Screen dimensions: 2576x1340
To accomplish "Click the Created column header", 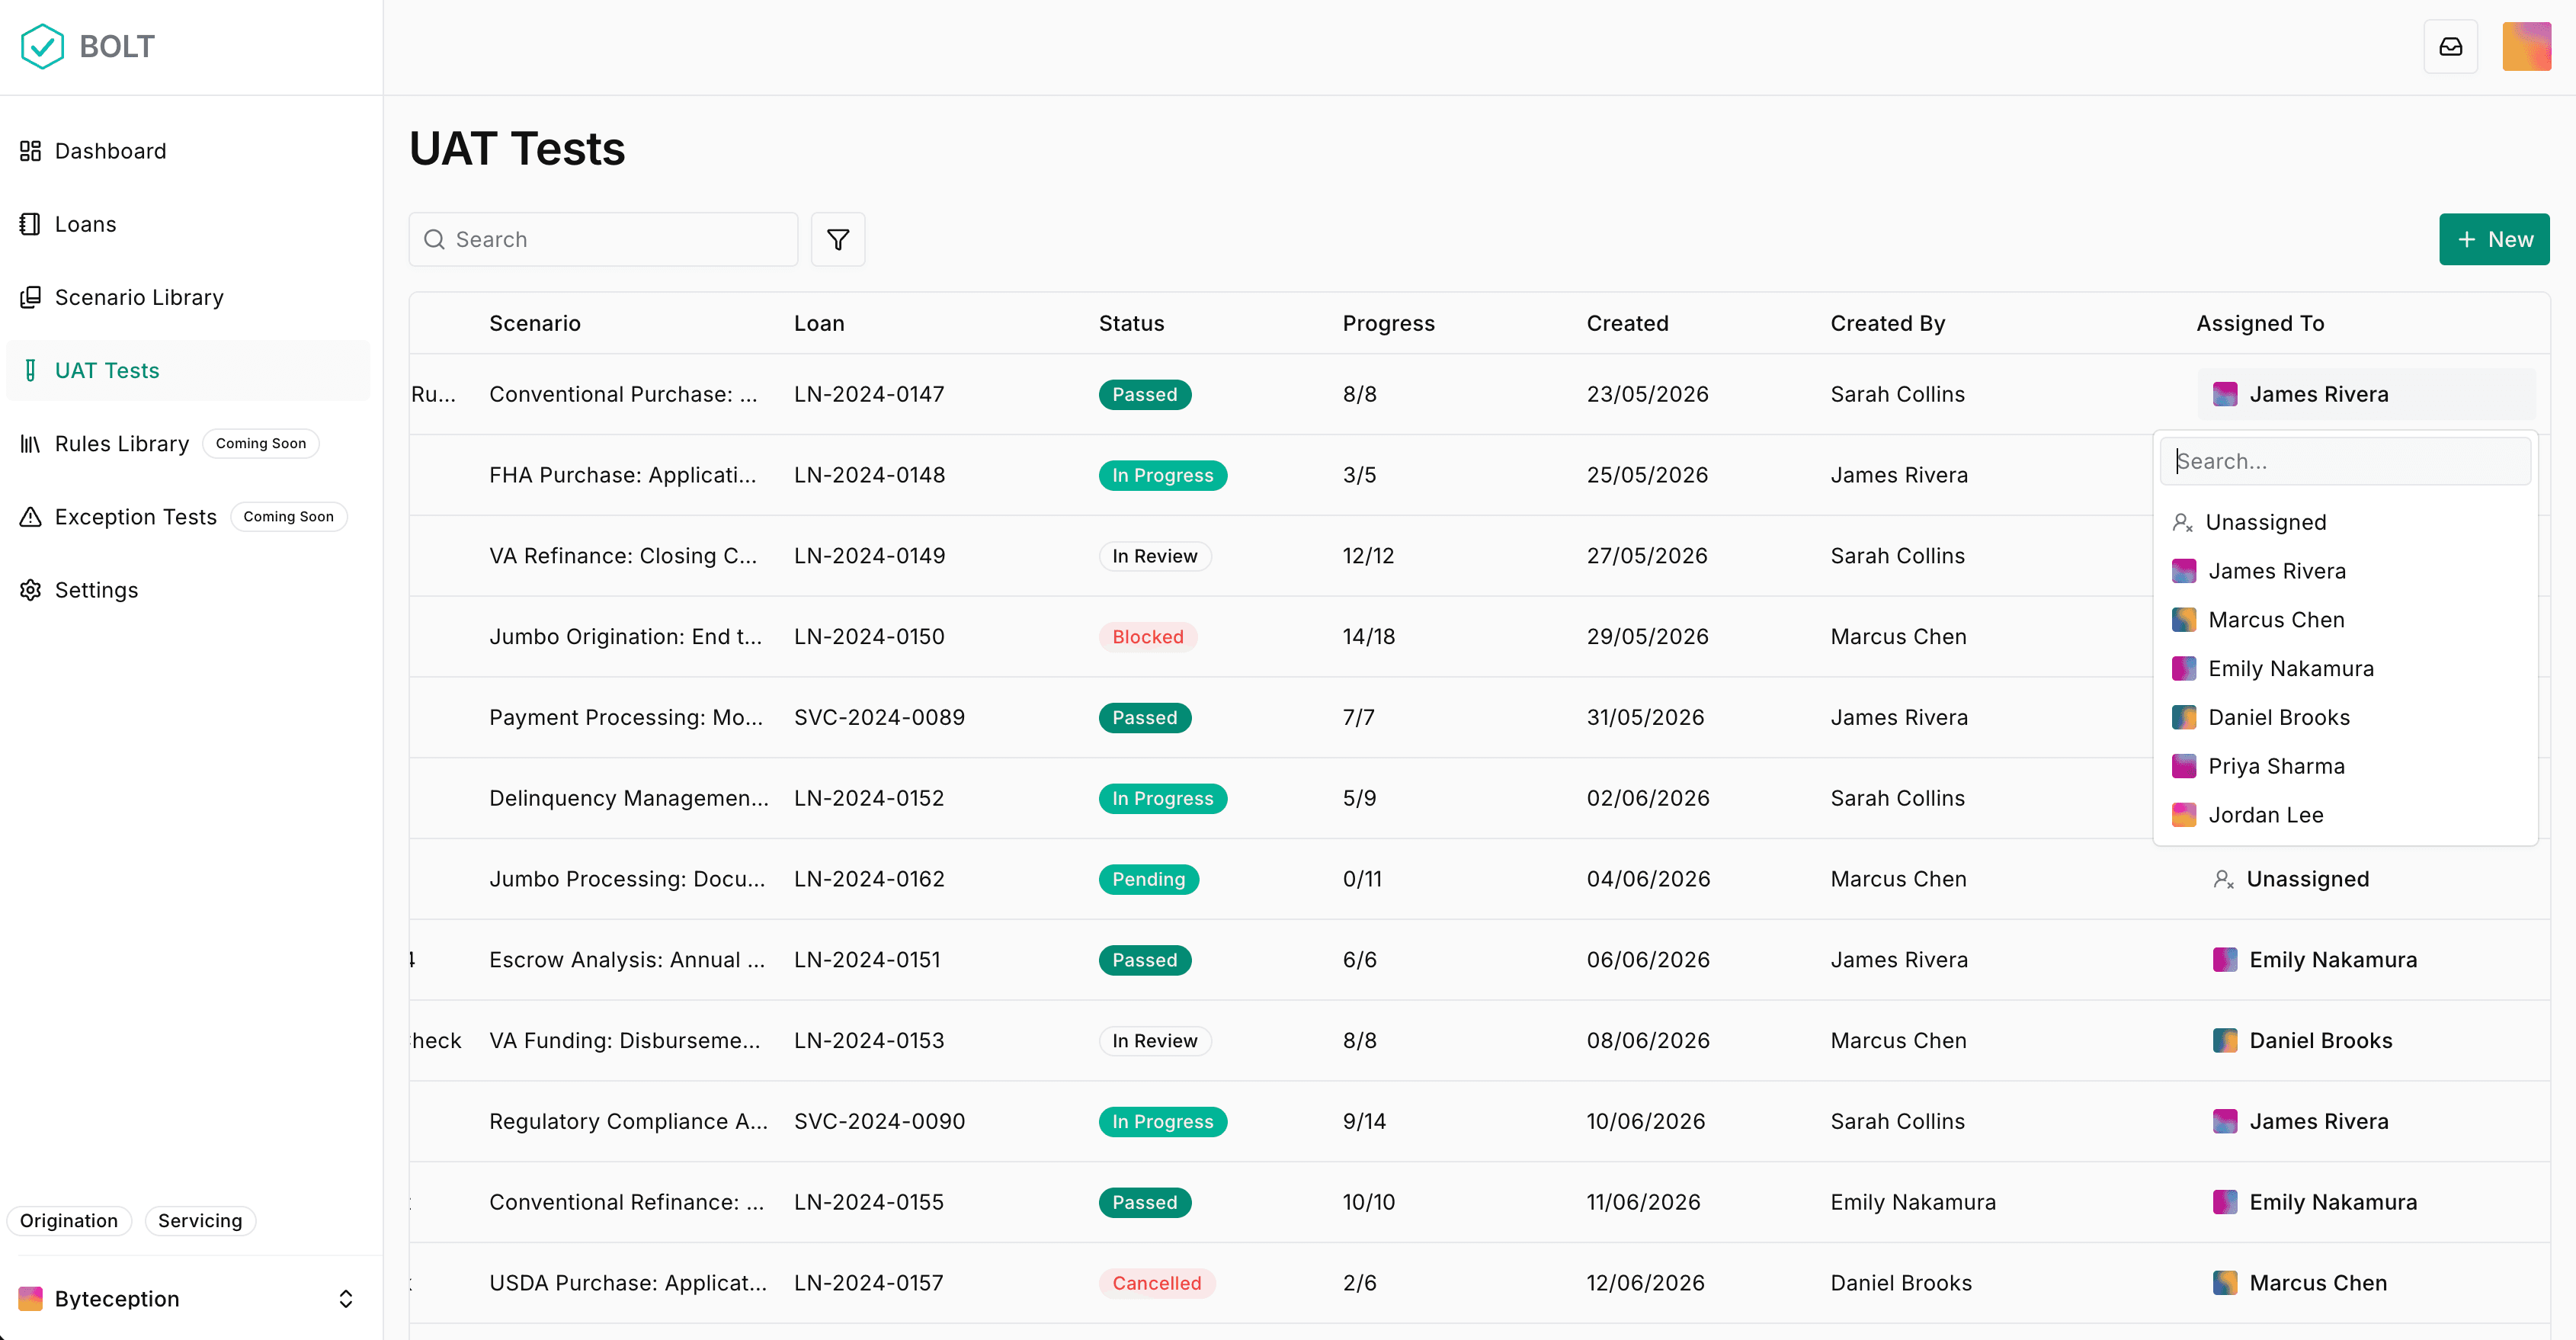I will point(1627,323).
